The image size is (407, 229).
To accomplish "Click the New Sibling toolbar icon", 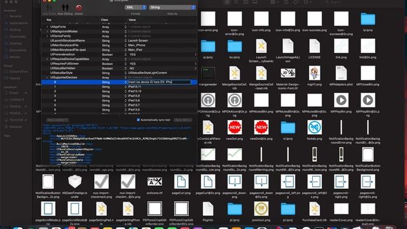I will (x=65, y=8).
